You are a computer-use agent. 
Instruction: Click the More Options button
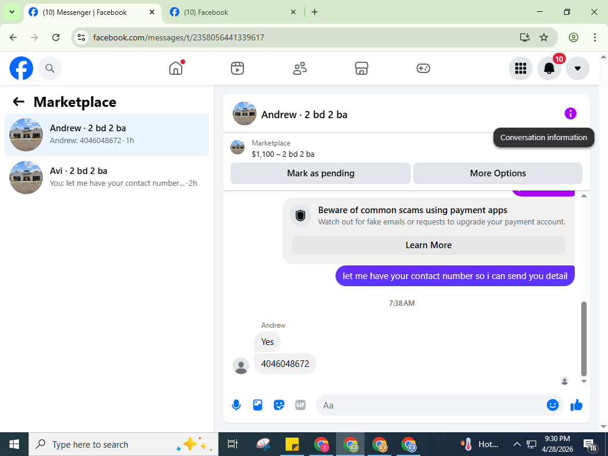[498, 173]
